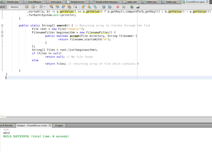Go to the previous bookmark

[83, 7]
